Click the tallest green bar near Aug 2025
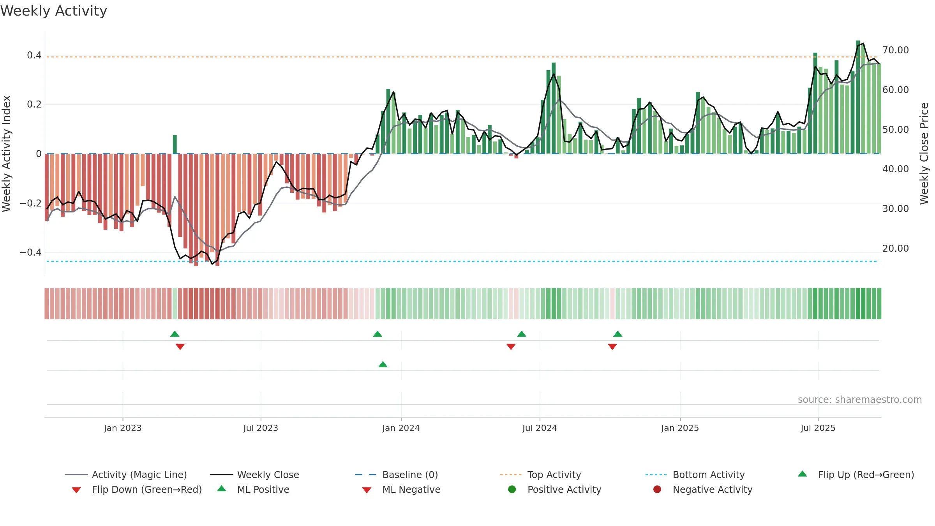The image size is (935, 526). pyautogui.click(x=858, y=97)
